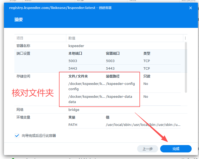Click the /kspeeder-data mount path
Viewport: 199px width, 159px height.
point(119,96)
